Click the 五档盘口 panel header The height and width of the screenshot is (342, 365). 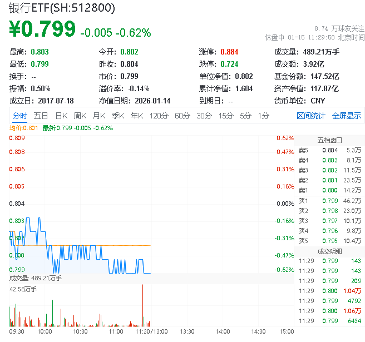click(x=329, y=140)
